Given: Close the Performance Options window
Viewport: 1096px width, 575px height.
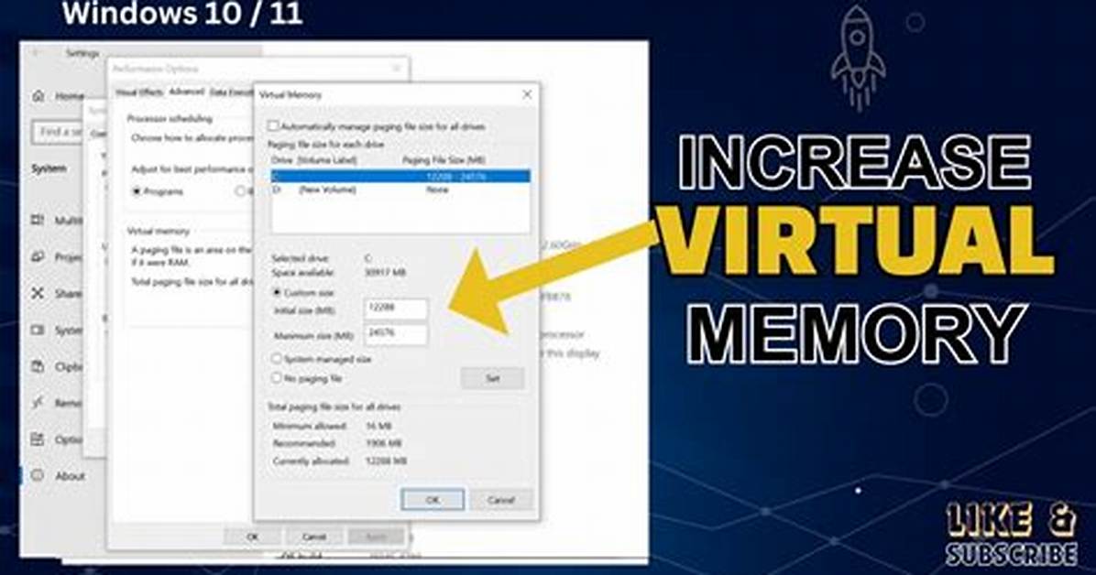Looking at the screenshot, I should click(396, 68).
